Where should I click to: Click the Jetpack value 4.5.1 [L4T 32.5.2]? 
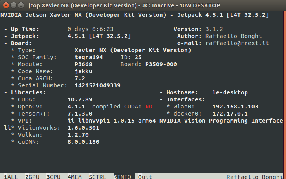coord(99,36)
